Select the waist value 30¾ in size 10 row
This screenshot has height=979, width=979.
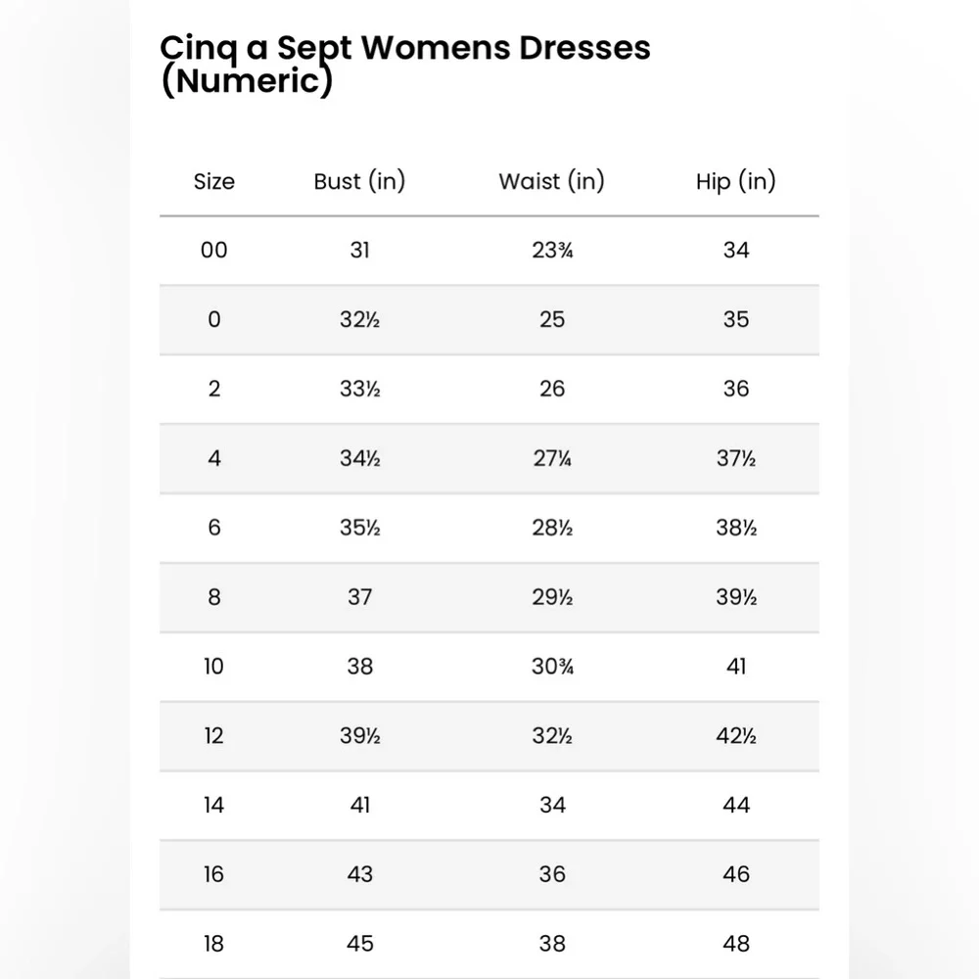click(x=552, y=667)
